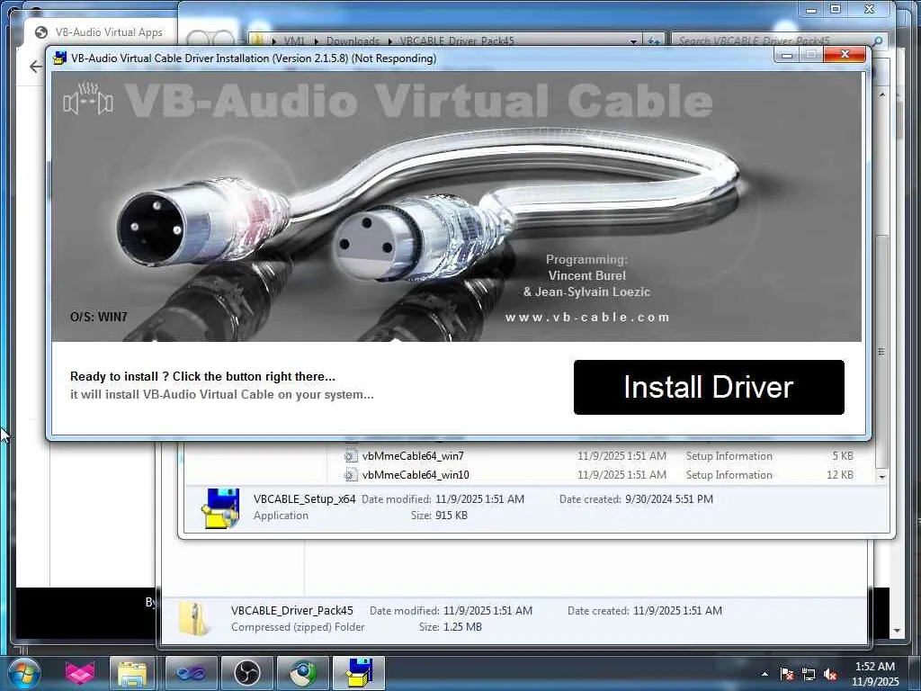Screen dimensions: 921x691
Task: Show hidden system tray icons
Action: [765, 675]
